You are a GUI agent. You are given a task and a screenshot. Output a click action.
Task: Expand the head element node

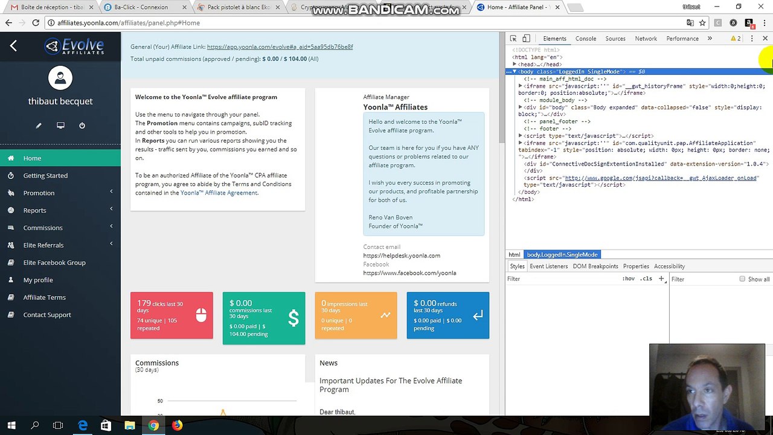515,64
